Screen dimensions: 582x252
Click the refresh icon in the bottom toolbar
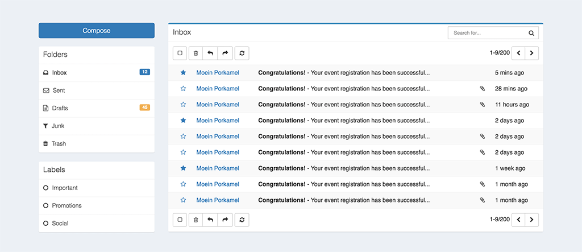tap(242, 220)
